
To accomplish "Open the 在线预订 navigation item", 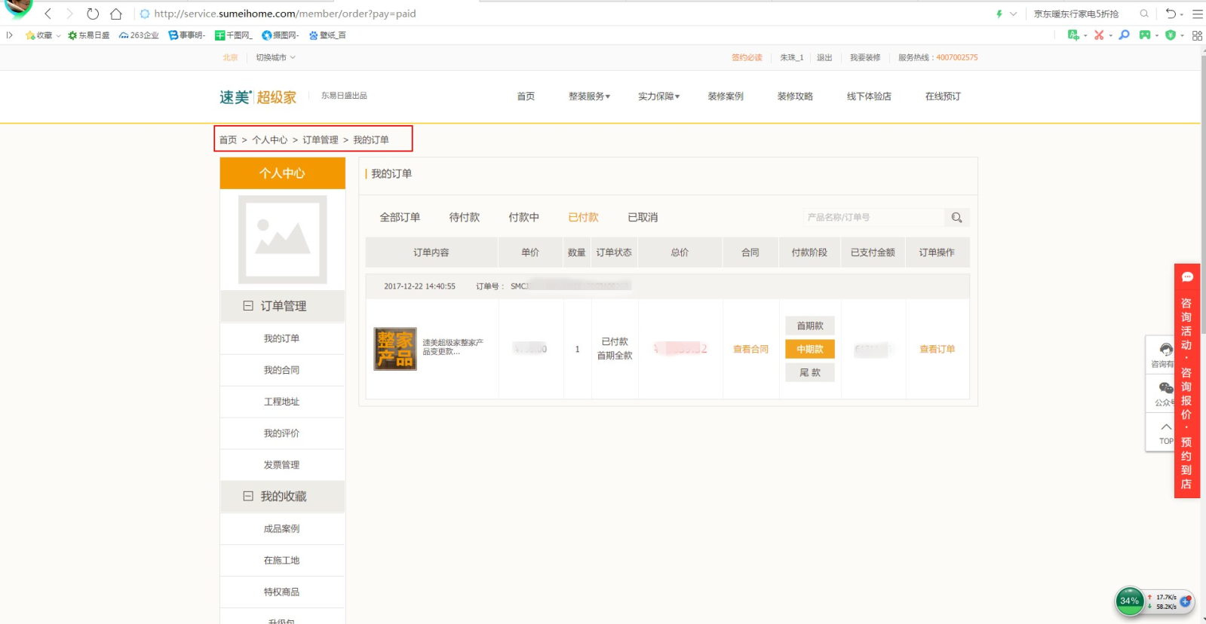I will click(943, 96).
